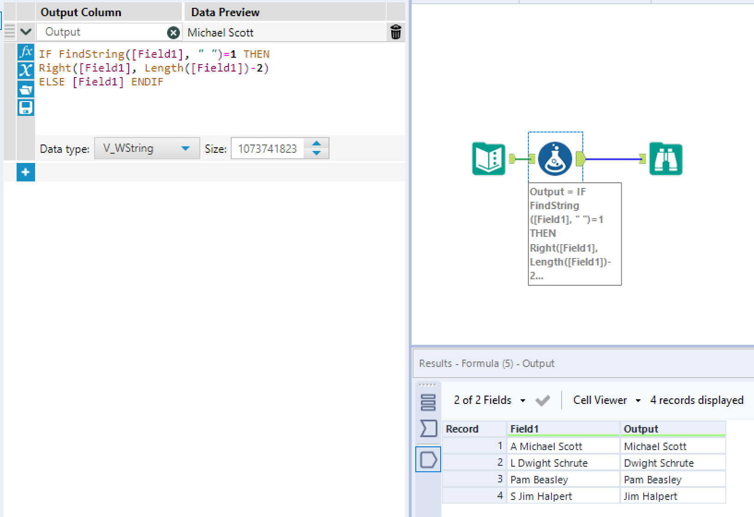Select the Formula tool on the canvas
Viewport: 754px width, 517px height.
tap(555, 159)
